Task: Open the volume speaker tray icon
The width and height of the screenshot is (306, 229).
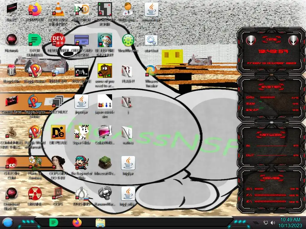Action: pyautogui.click(x=273, y=223)
